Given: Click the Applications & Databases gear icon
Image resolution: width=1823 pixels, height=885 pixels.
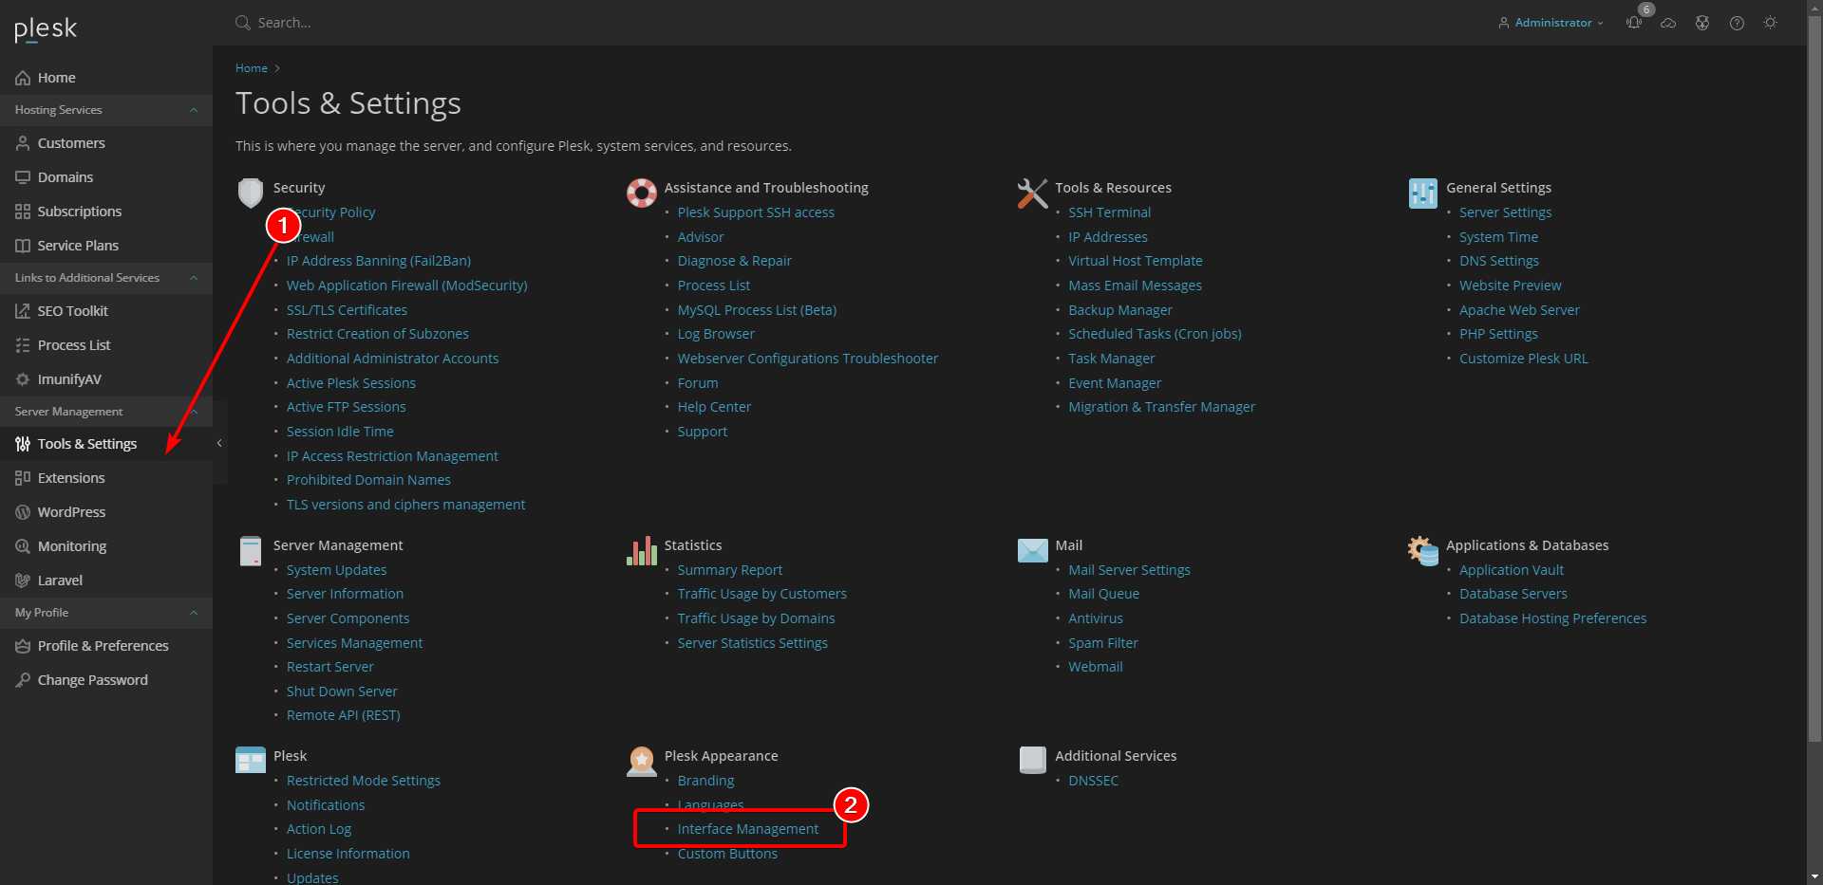Looking at the screenshot, I should click(1423, 550).
